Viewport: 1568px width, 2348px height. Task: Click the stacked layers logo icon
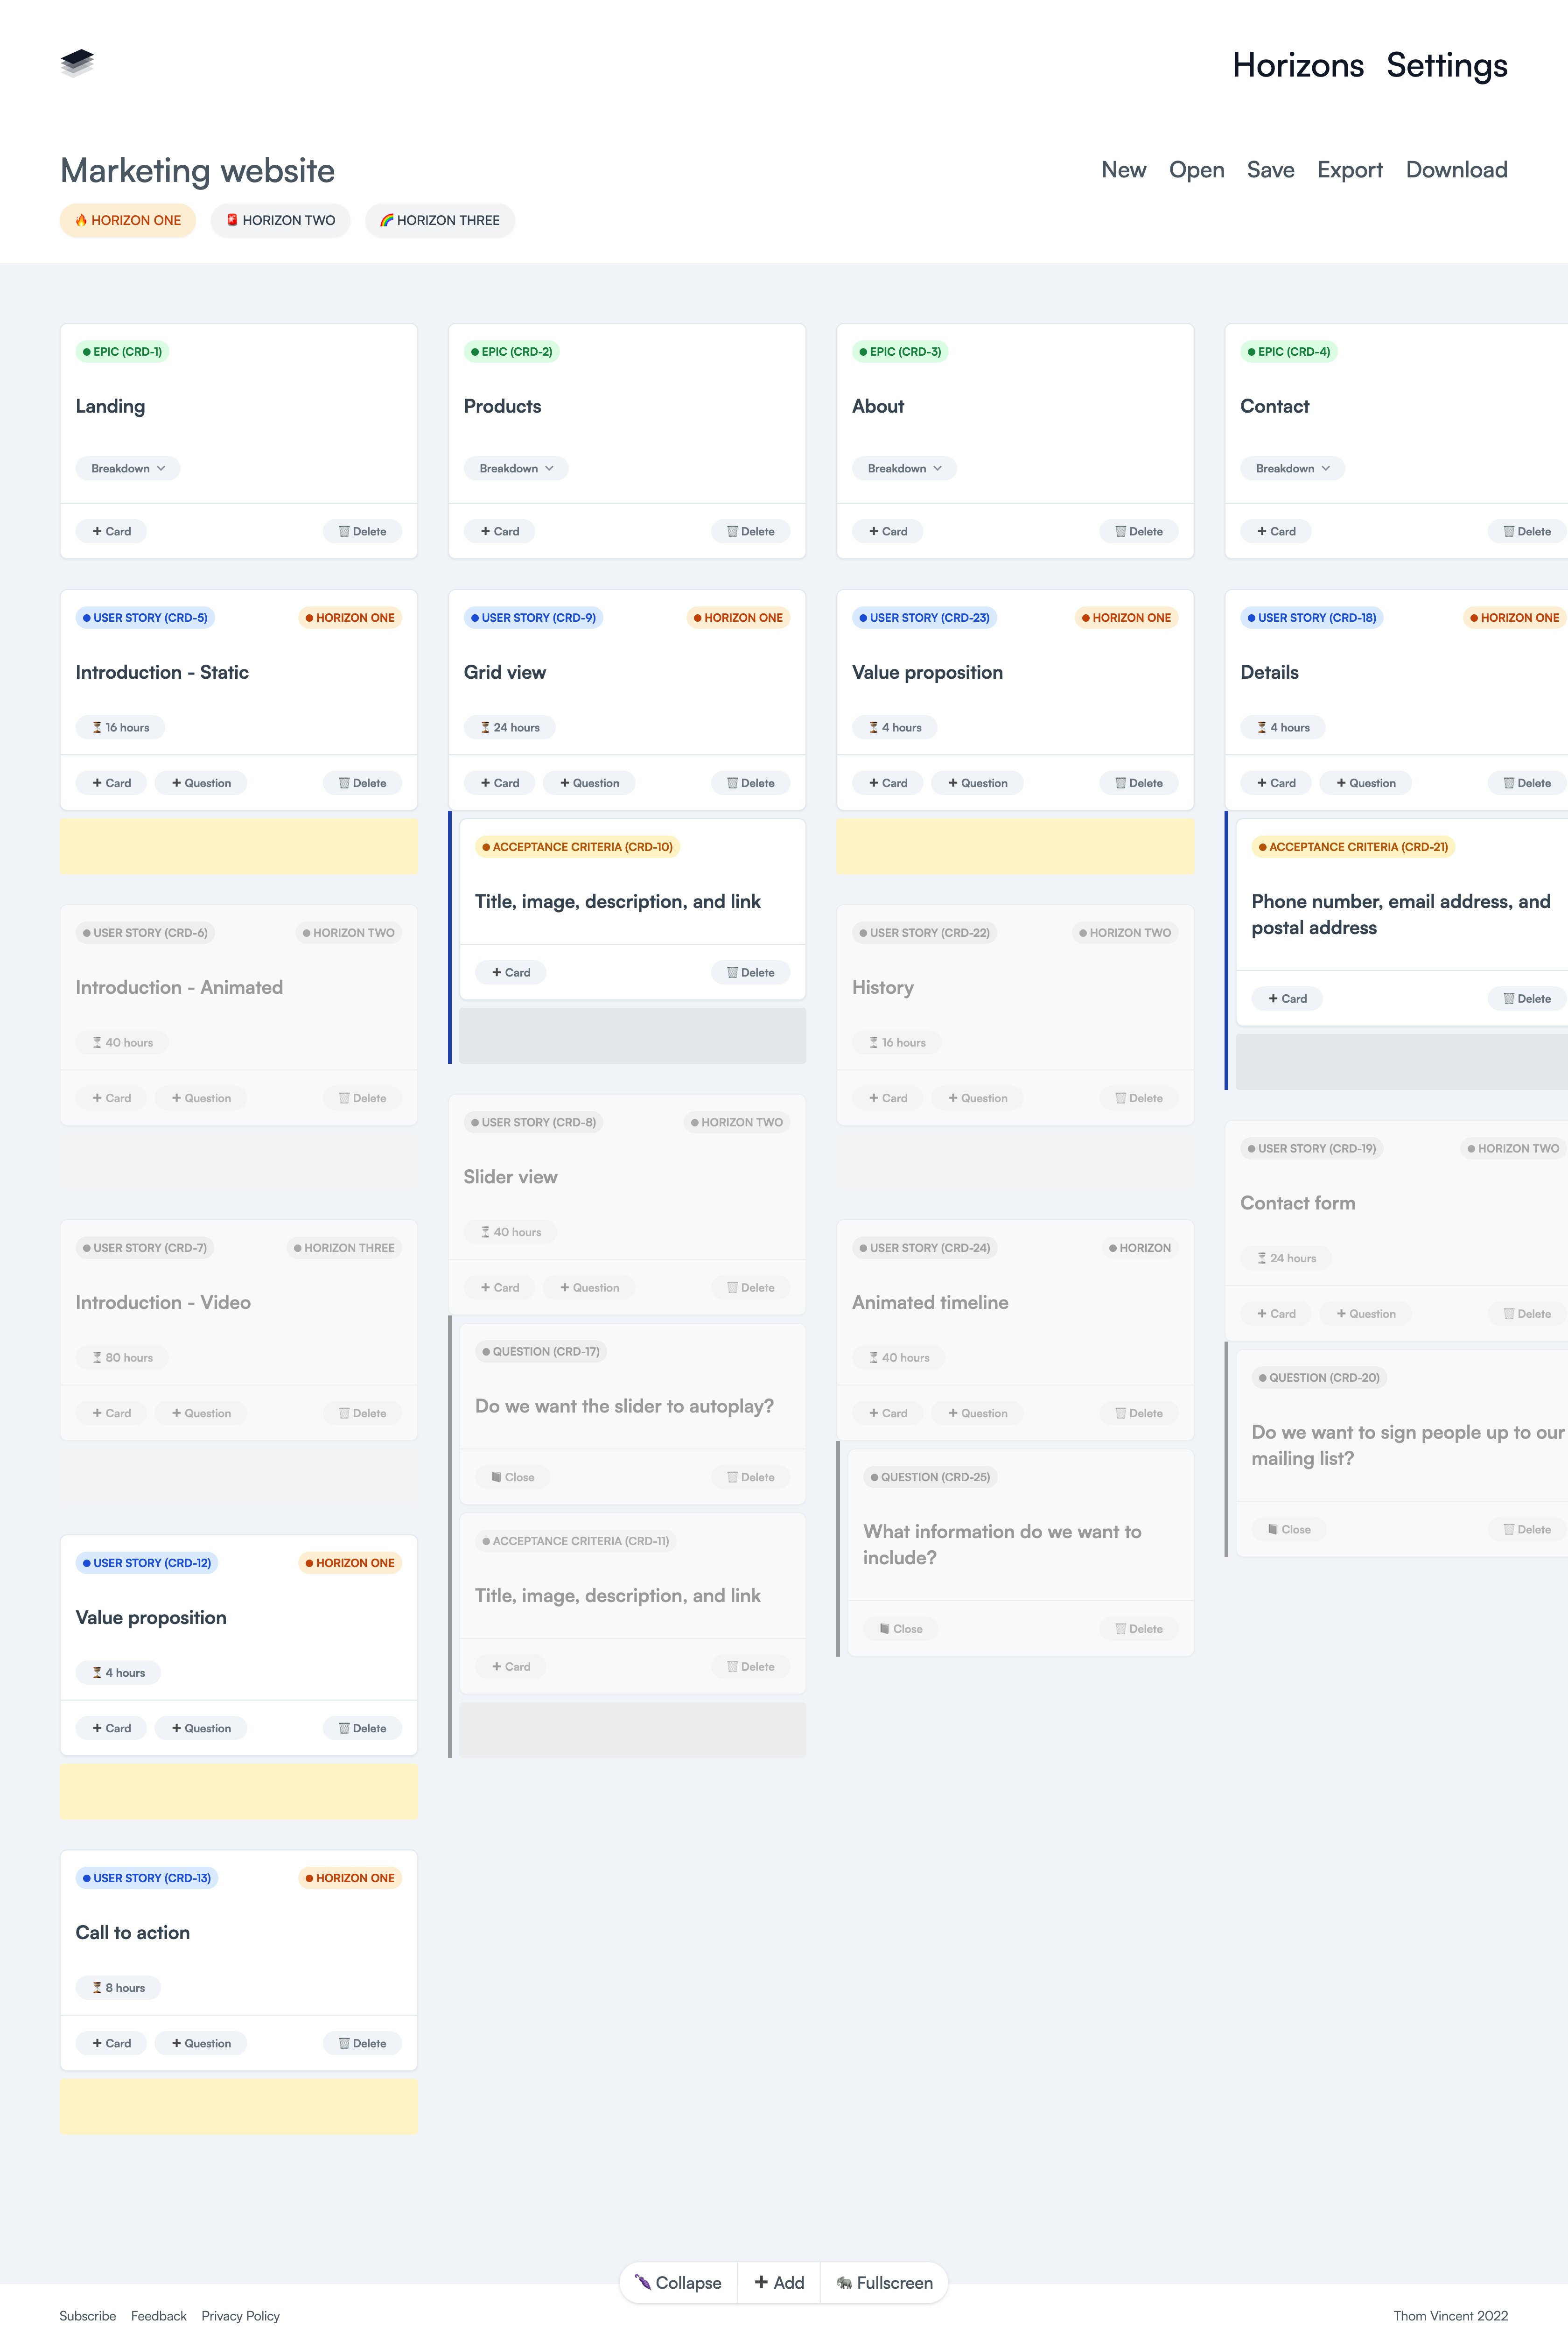tap(77, 63)
